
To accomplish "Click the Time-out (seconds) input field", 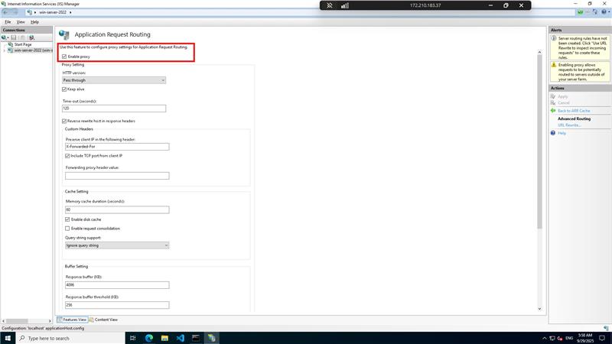I will point(114,109).
